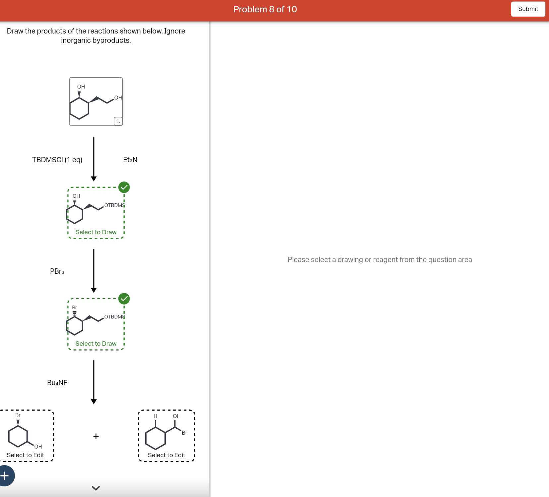Click the Problem 8 of 10 header
The image size is (549, 497).
265,9
